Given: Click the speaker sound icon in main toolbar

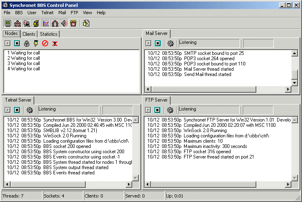Looking at the screenshot, I should 64,24.
